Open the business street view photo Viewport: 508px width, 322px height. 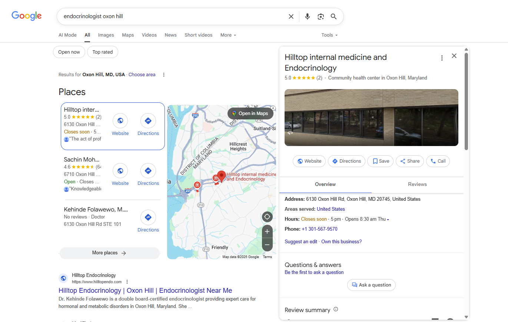pyautogui.click(x=371, y=118)
